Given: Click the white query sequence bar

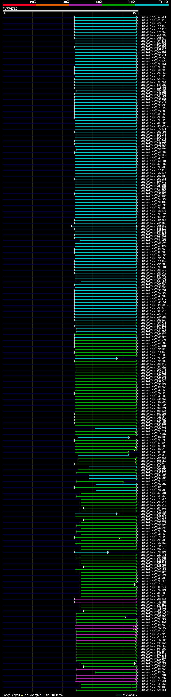Looking at the screenshot, I should tap(70, 11).
